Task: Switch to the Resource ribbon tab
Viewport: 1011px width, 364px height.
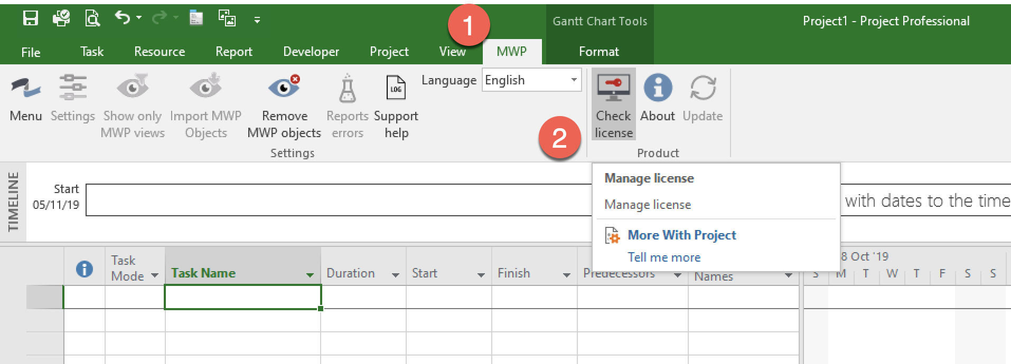Action: pos(160,51)
